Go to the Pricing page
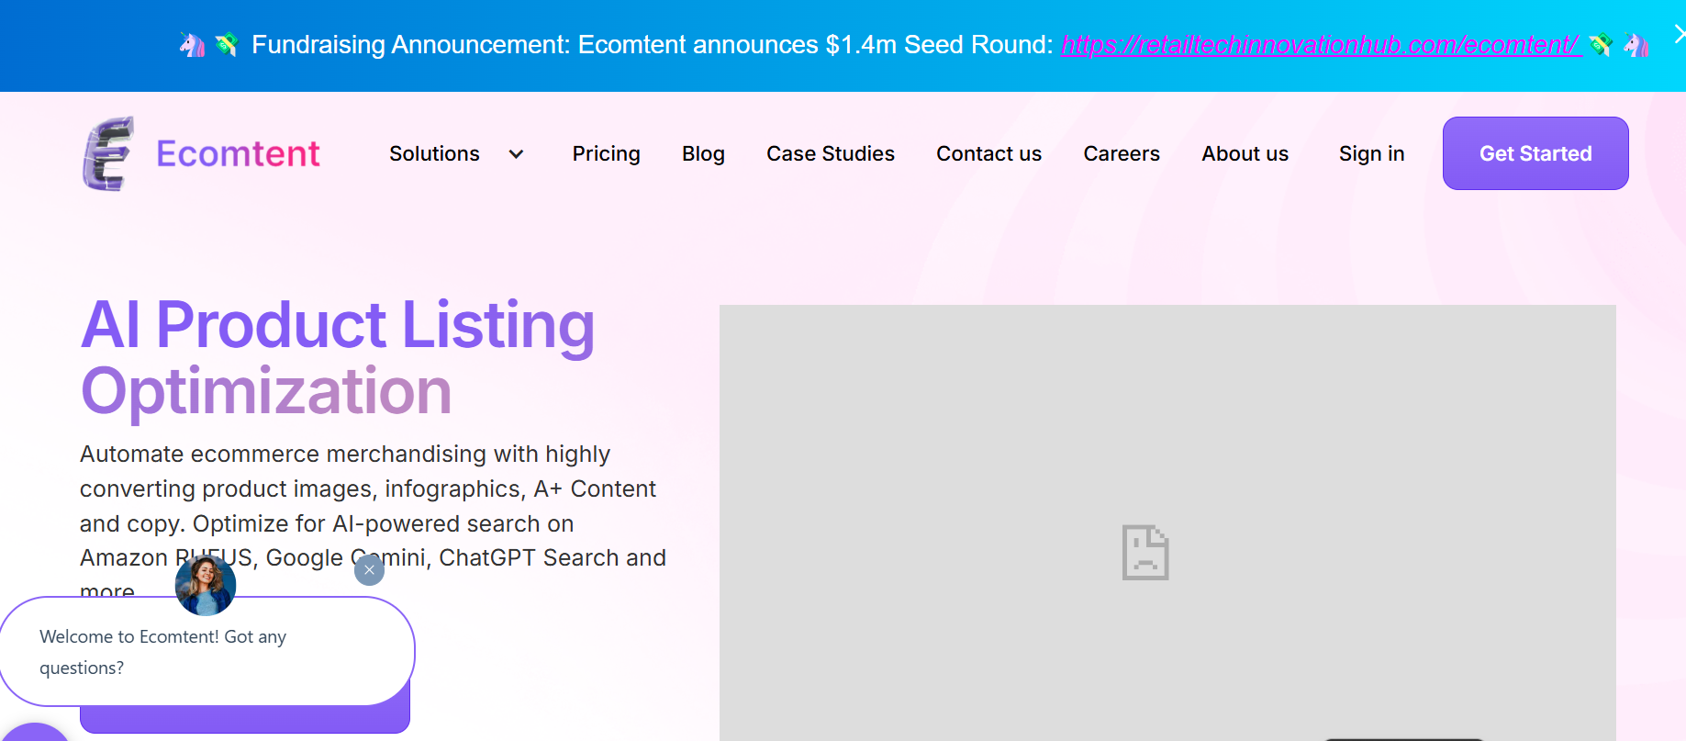The height and width of the screenshot is (741, 1686). (606, 153)
